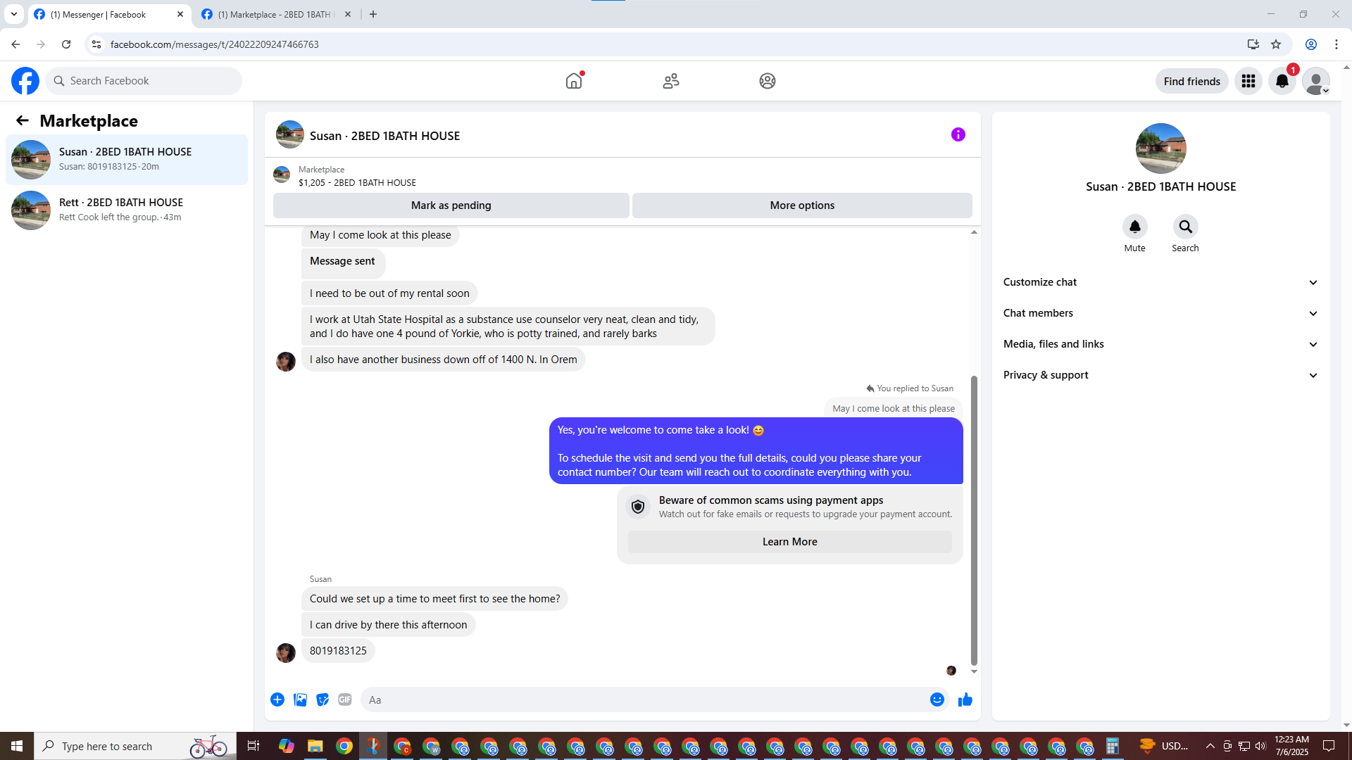Open the Facebook apps menu grid
The image size is (1352, 760).
[1248, 81]
